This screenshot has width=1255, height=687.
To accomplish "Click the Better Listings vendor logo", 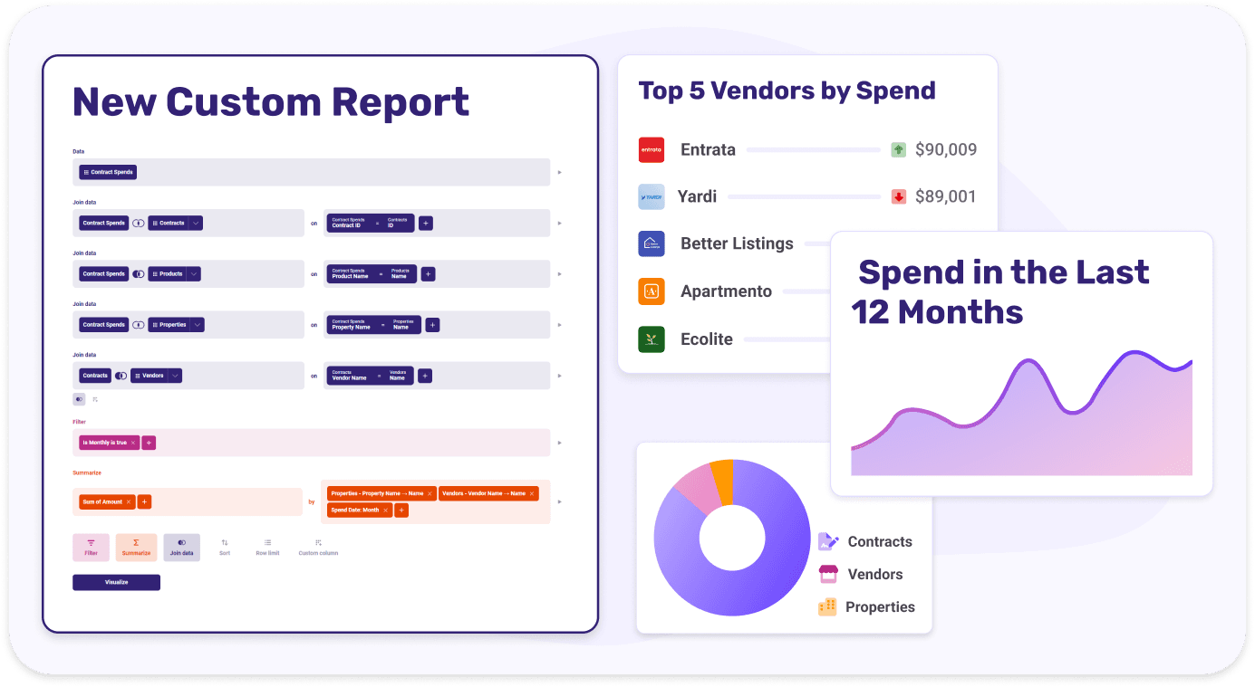I will click(652, 243).
